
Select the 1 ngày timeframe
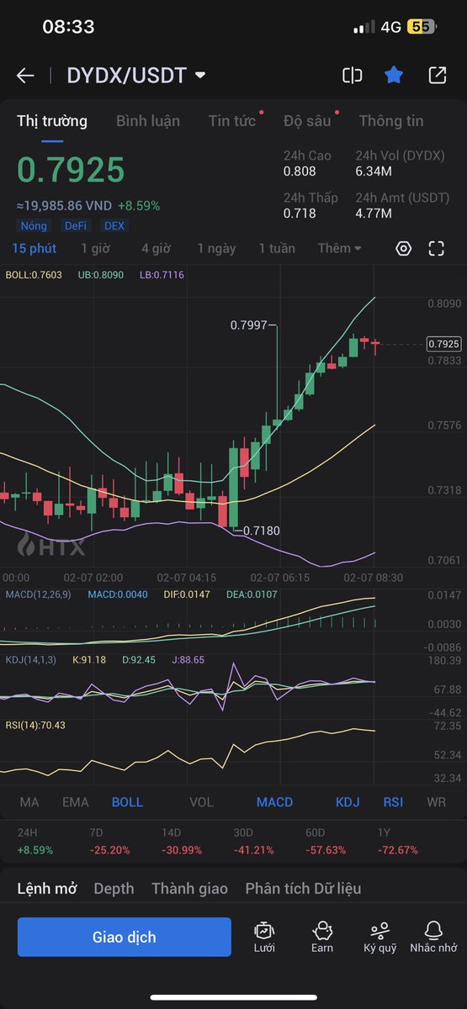216,248
